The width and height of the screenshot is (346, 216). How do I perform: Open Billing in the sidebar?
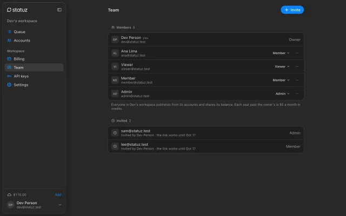tap(34, 59)
